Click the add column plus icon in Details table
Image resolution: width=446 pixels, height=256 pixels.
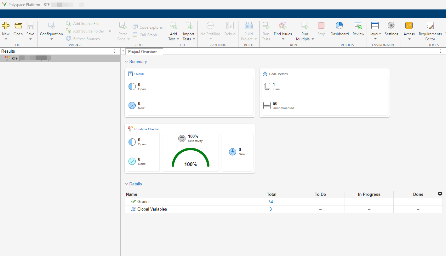[440, 194]
